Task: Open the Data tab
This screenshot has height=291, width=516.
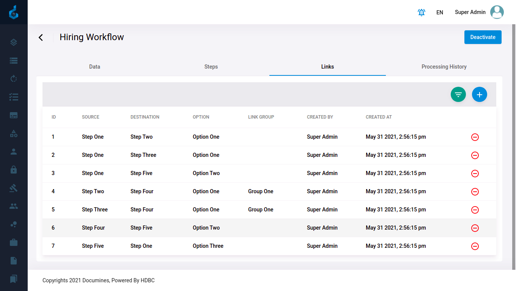Action: (94, 67)
